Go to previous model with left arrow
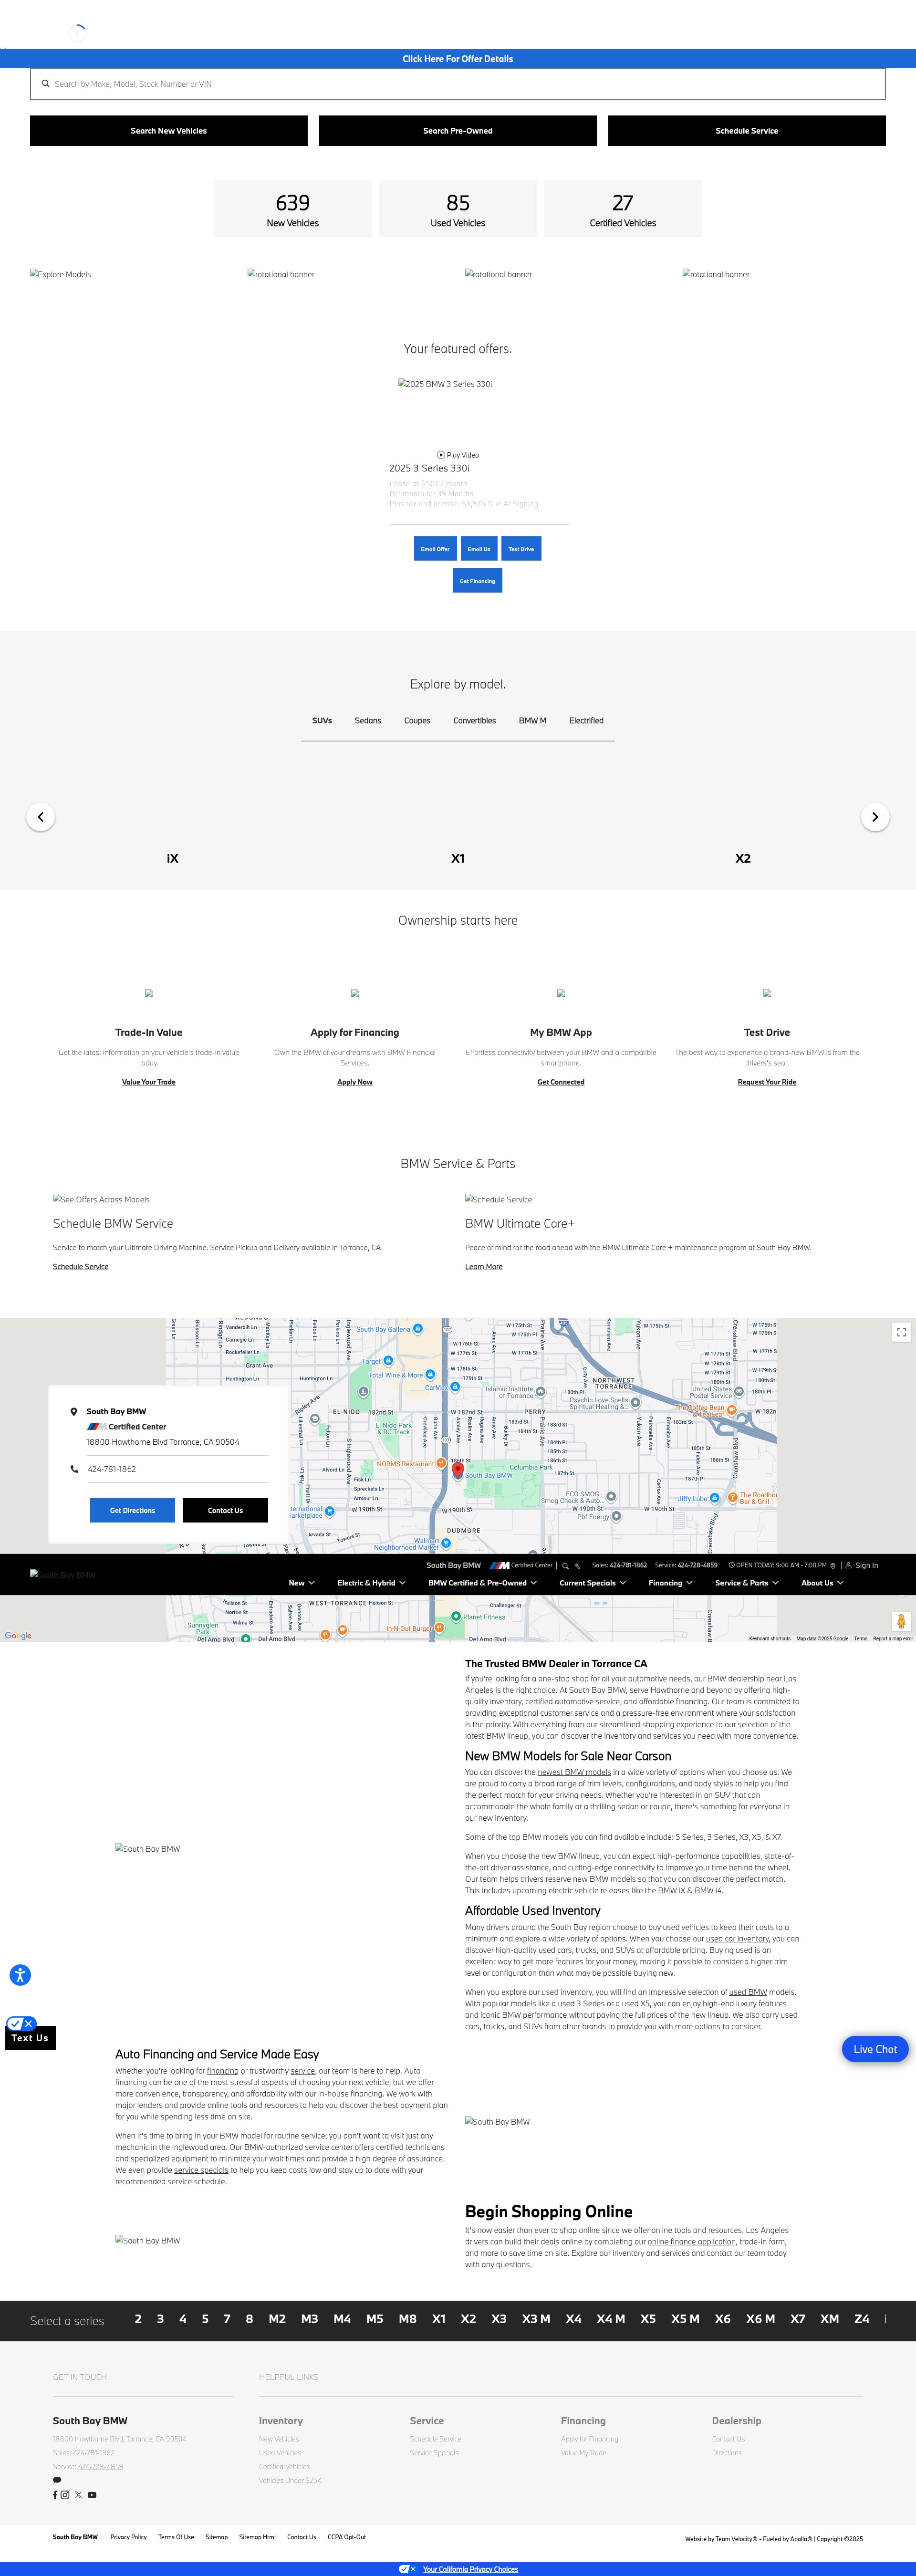Screen dimensions: 916x2576 click(41, 817)
